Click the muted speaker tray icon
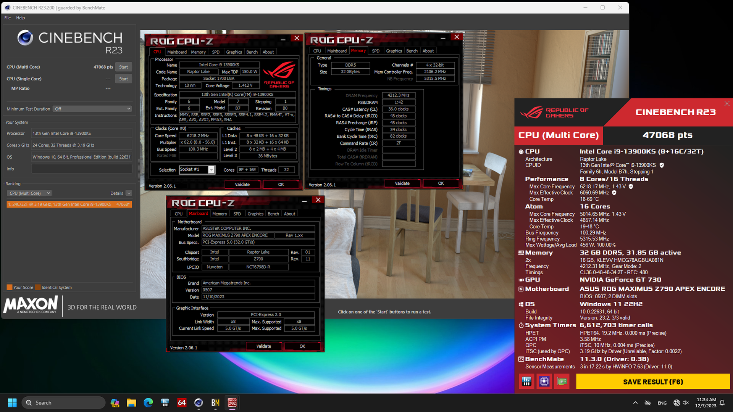733x412 pixels. pyautogui.click(x=686, y=403)
